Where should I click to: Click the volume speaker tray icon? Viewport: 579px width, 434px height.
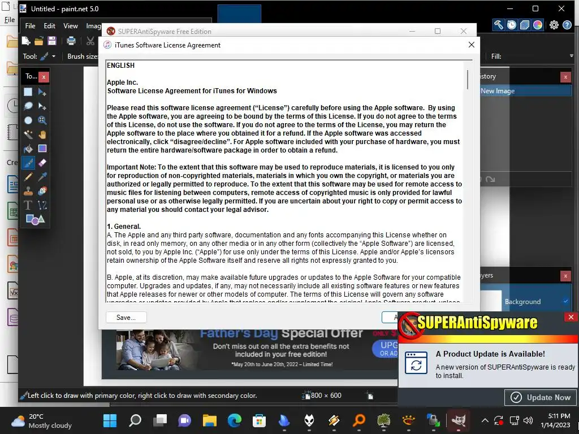coord(528,420)
